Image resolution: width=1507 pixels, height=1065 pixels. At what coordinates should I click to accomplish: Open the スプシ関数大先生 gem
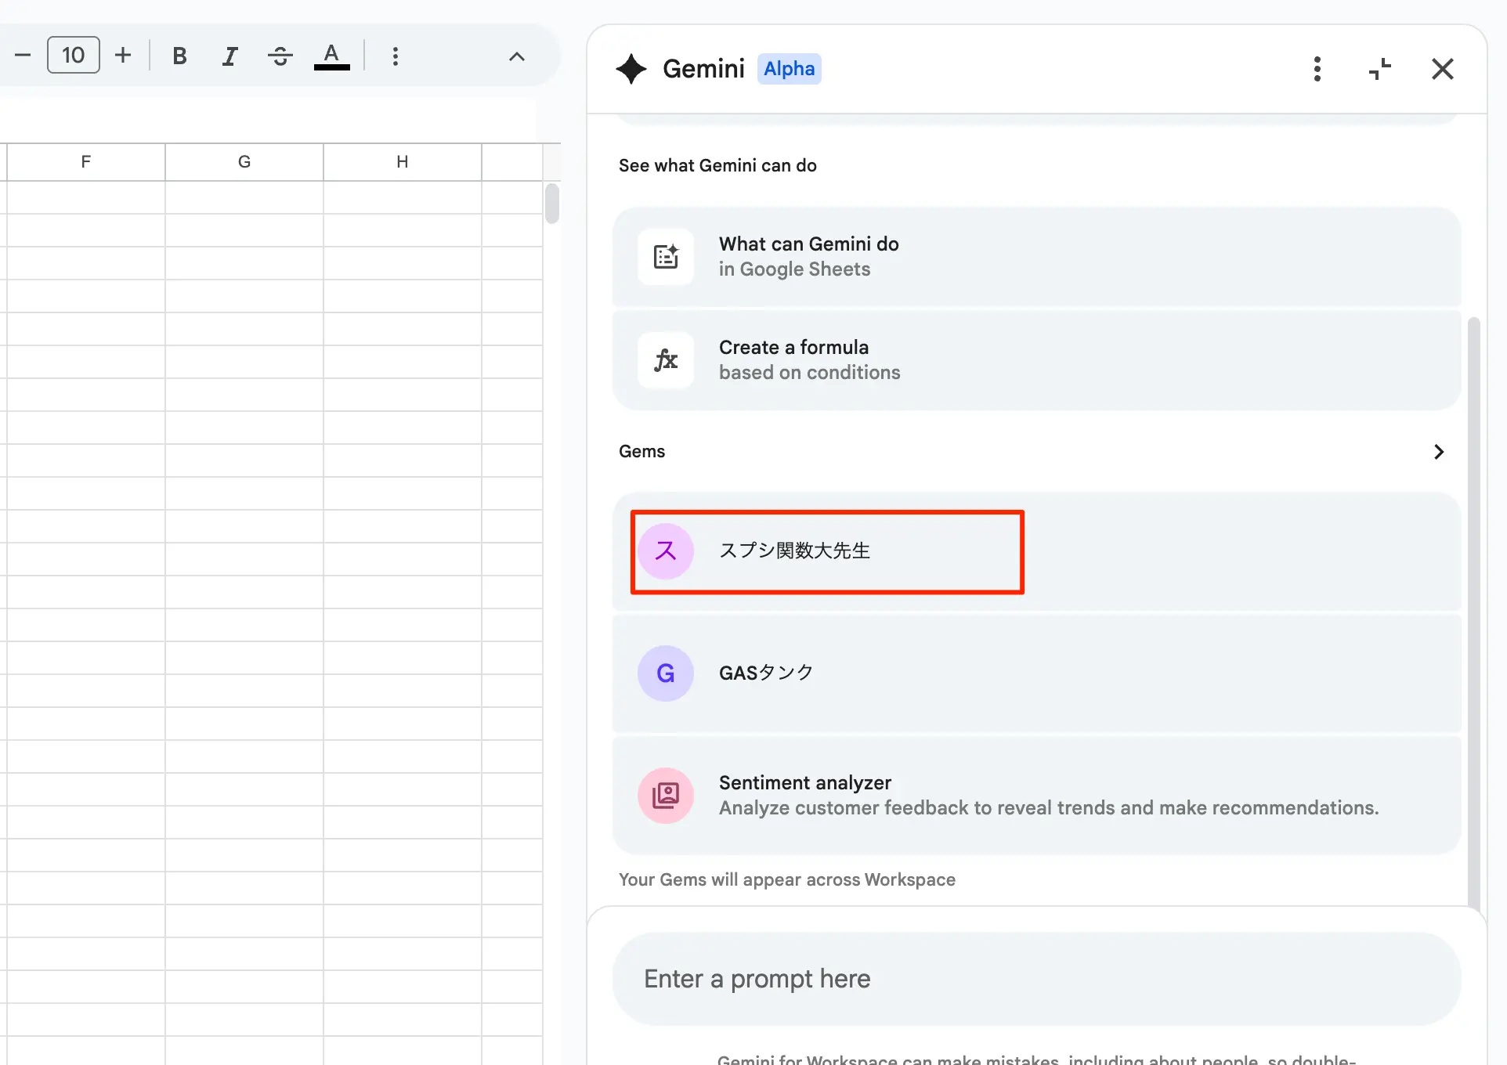(x=1037, y=551)
